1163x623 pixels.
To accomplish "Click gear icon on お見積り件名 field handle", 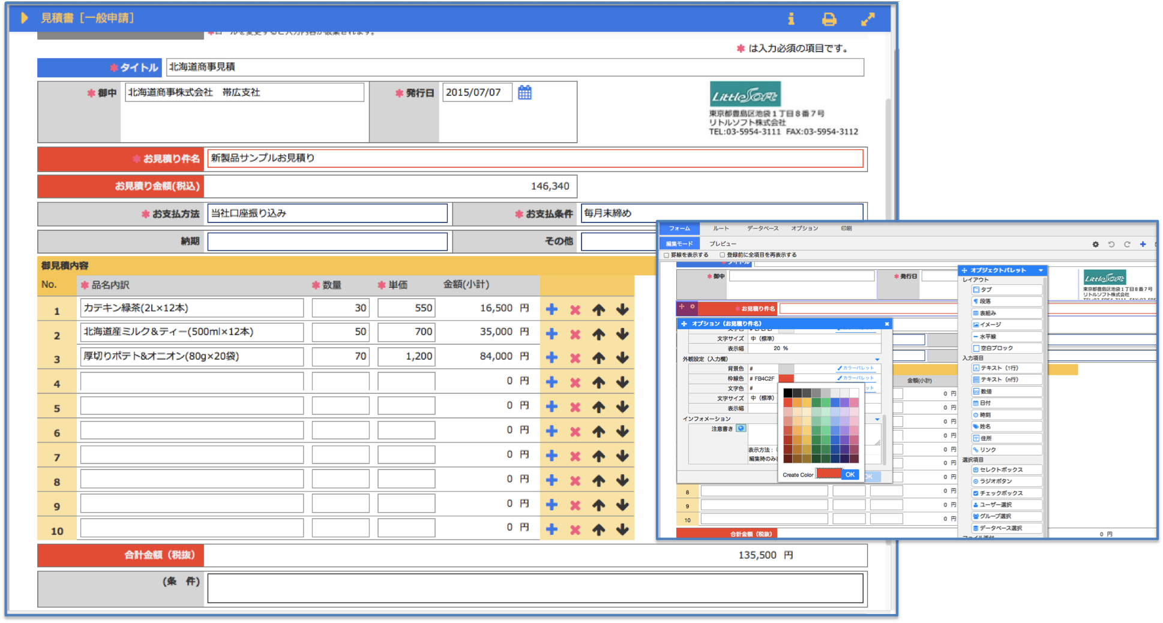I will point(693,306).
